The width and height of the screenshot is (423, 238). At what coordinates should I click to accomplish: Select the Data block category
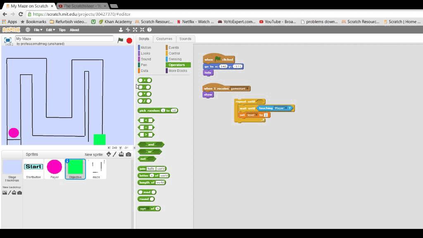tap(144, 71)
